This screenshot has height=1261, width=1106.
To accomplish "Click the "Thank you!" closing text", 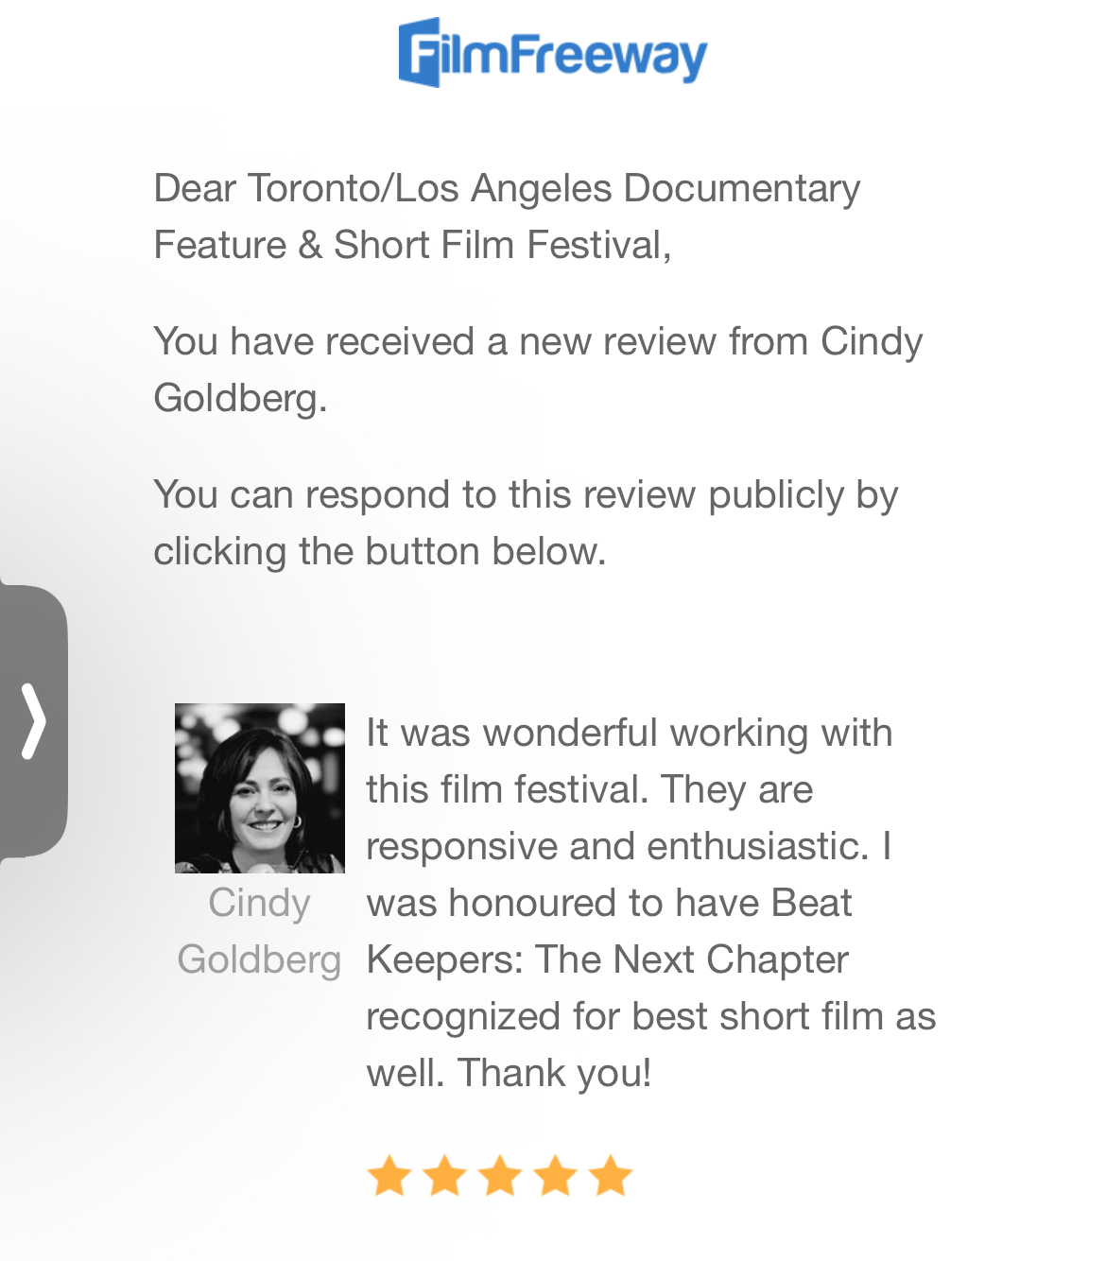I will click(555, 1073).
